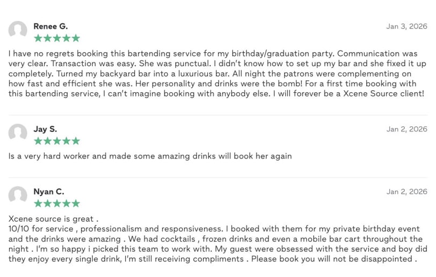Click the fourth star of Jay S.'s rating
The height and width of the screenshot is (277, 436).
(67, 141)
